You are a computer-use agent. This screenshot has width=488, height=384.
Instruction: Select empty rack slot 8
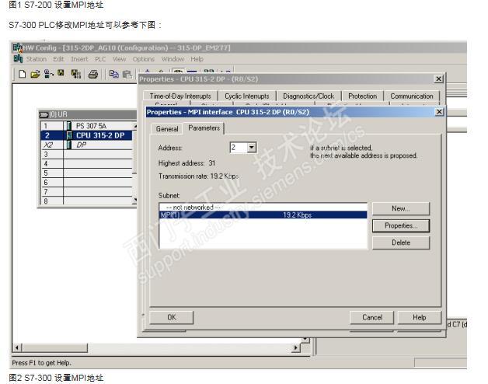click(x=87, y=201)
